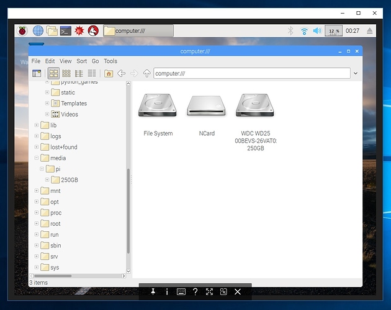Disconnect using the viewer toolbar X
The width and height of the screenshot is (391, 310).
pos(238,291)
